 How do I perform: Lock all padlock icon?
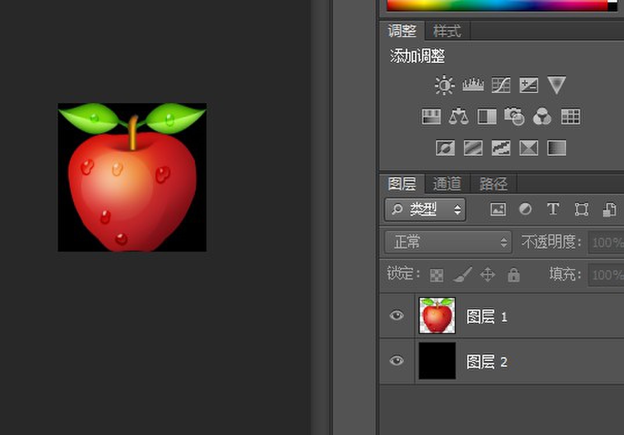(x=513, y=274)
